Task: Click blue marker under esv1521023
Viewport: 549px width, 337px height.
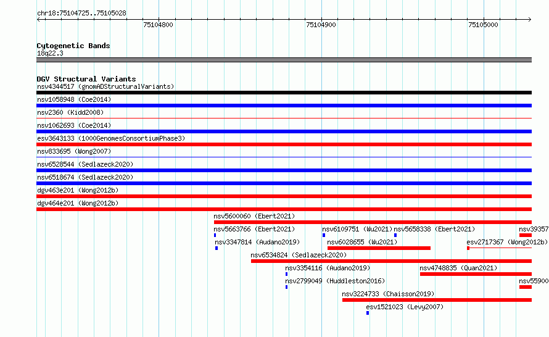Action: [368, 313]
